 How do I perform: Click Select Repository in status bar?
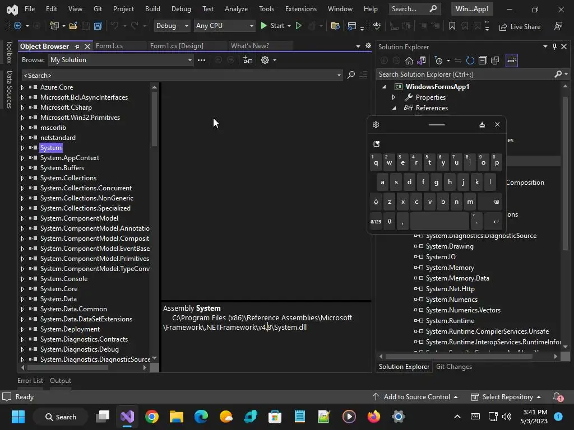506,397
